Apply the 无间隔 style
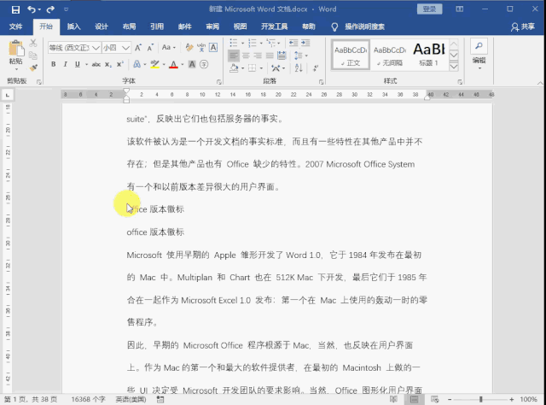The width and height of the screenshot is (546, 405). point(390,56)
